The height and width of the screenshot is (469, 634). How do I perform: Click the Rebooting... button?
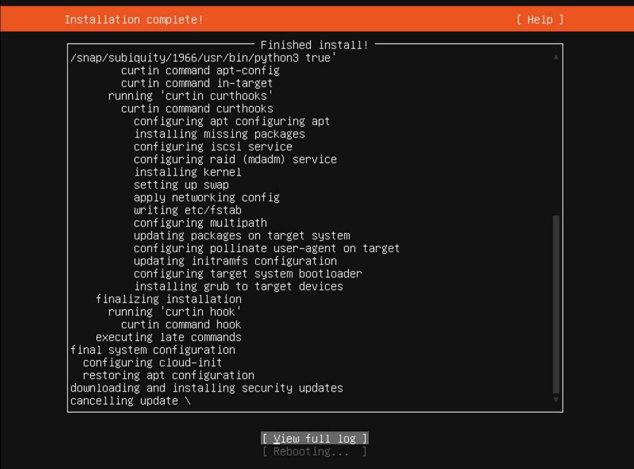pos(314,451)
